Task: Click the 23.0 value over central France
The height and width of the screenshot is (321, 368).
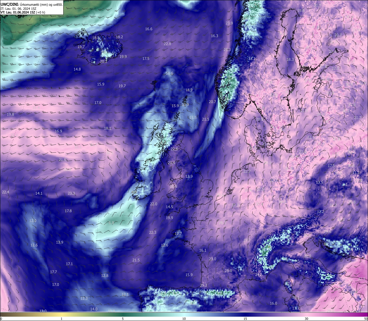Action: coord(212,259)
